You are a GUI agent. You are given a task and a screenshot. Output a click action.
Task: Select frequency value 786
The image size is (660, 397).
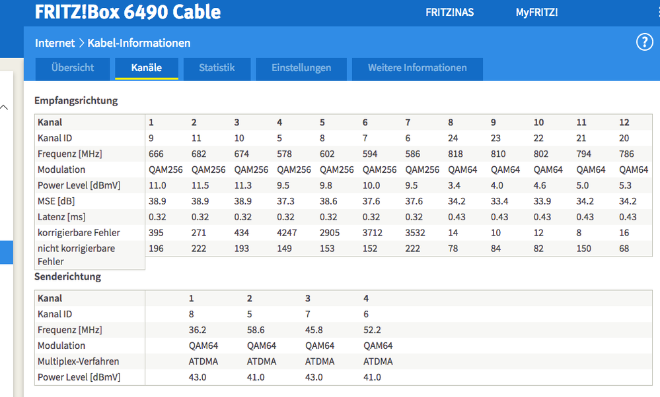click(x=626, y=154)
